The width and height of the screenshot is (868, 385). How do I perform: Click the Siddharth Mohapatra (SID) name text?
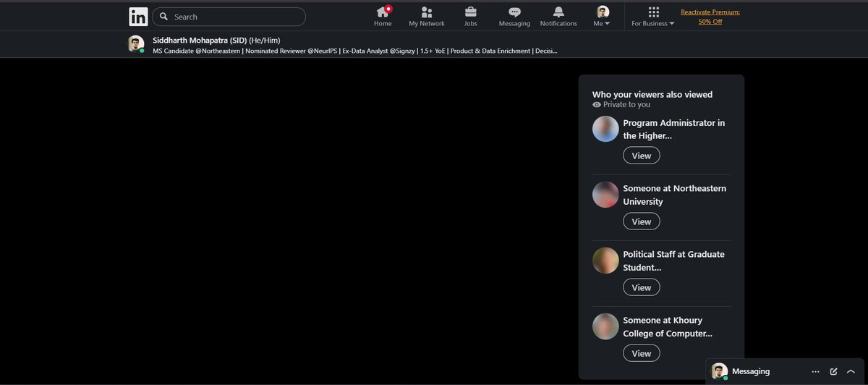click(199, 40)
